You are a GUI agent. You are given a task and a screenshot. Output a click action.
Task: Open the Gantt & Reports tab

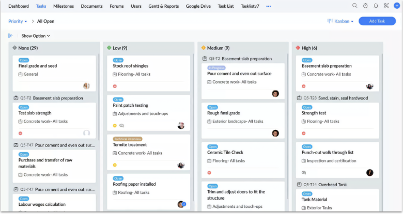(x=164, y=6)
